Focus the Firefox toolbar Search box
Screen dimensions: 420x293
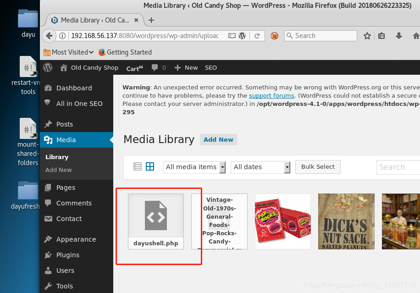[321, 36]
